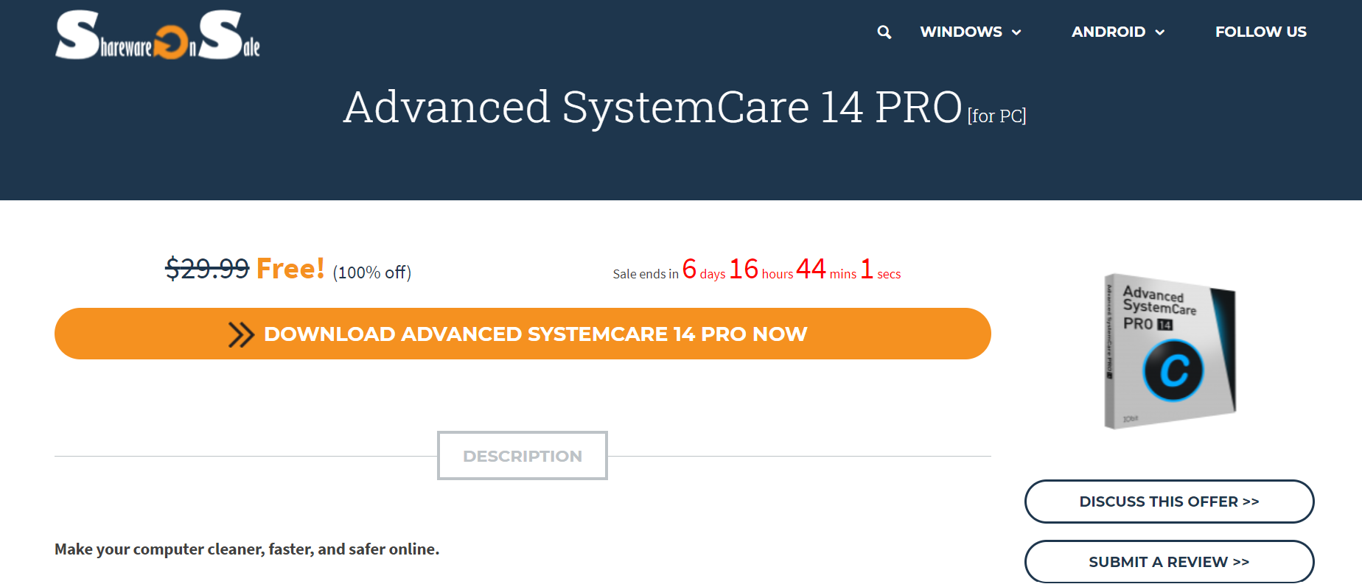Open the ANDROID menu item

tap(1108, 32)
